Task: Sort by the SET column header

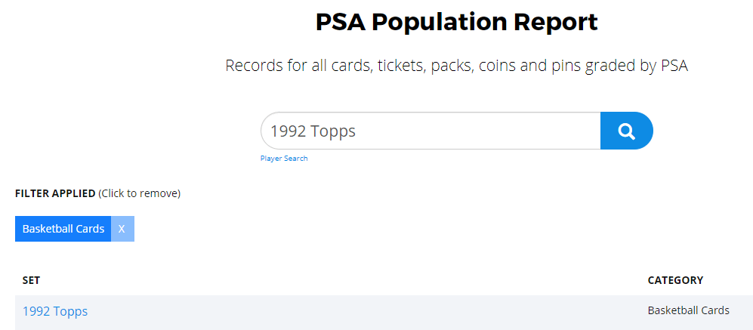Action: pos(31,280)
